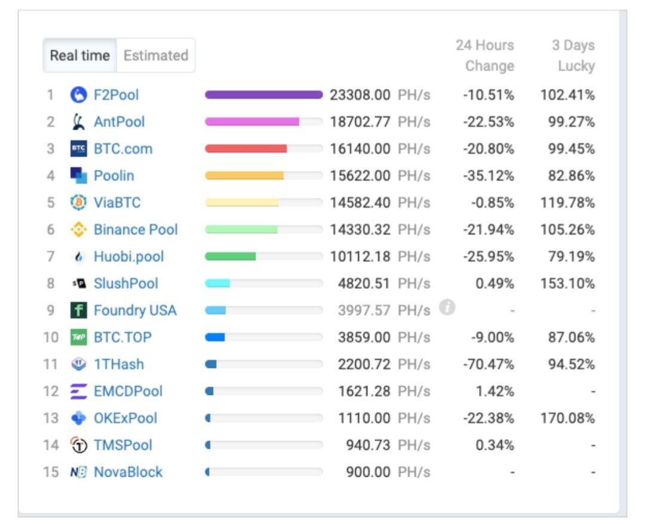The width and height of the screenshot is (645, 530).
Task: Click the AntPool logo icon
Action: pyautogui.click(x=79, y=122)
